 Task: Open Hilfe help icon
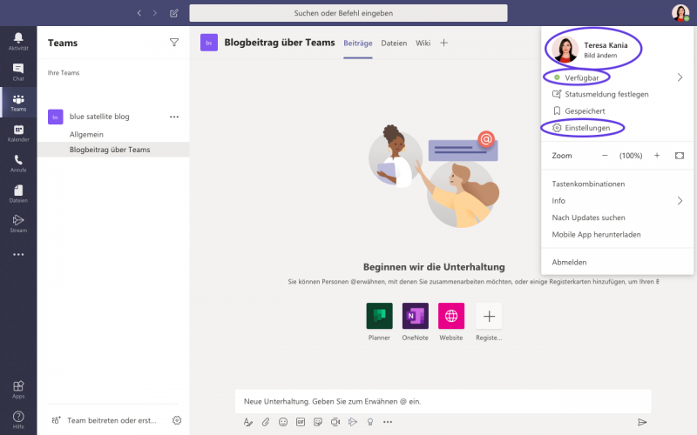18,420
